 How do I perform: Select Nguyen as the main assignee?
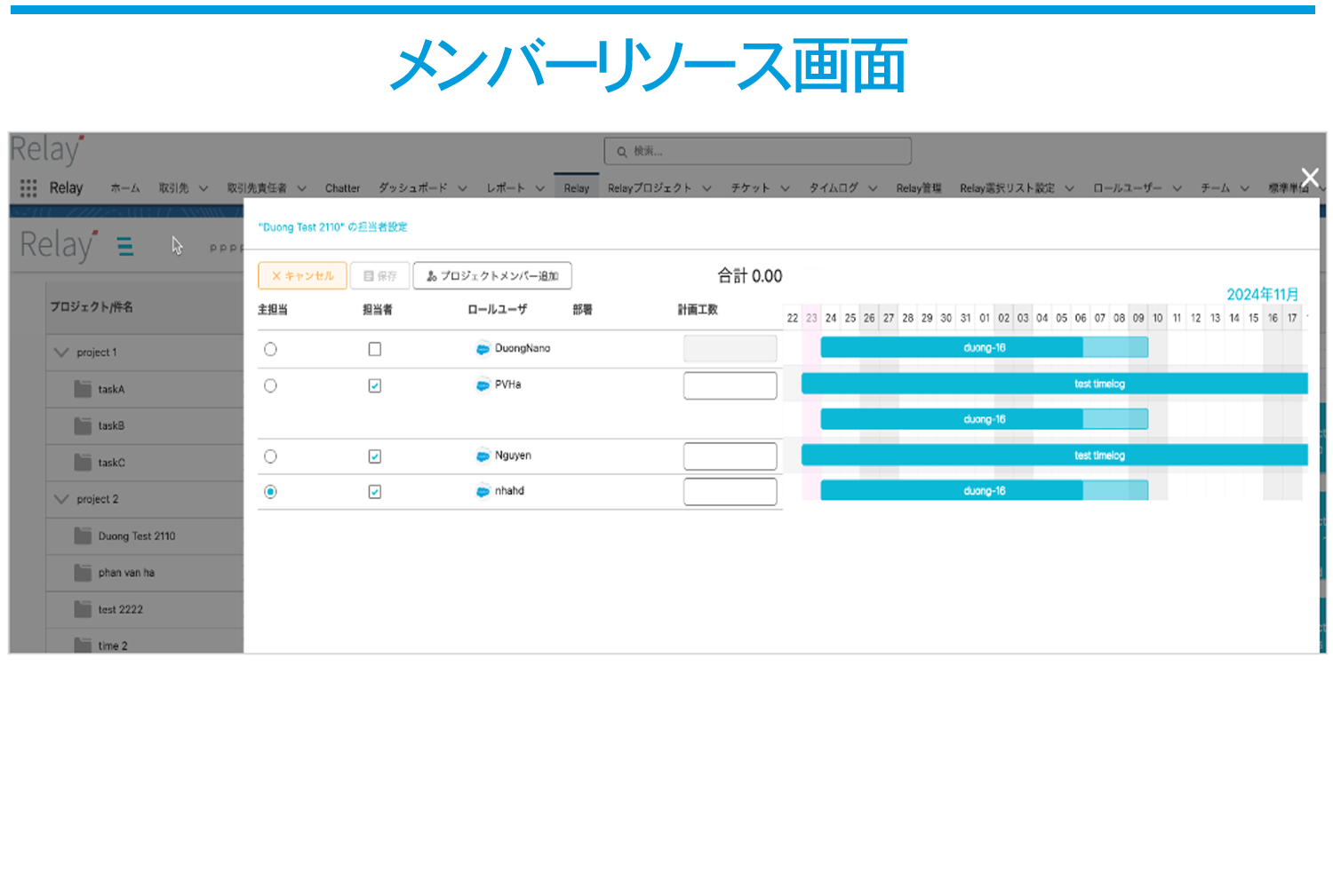point(271,456)
